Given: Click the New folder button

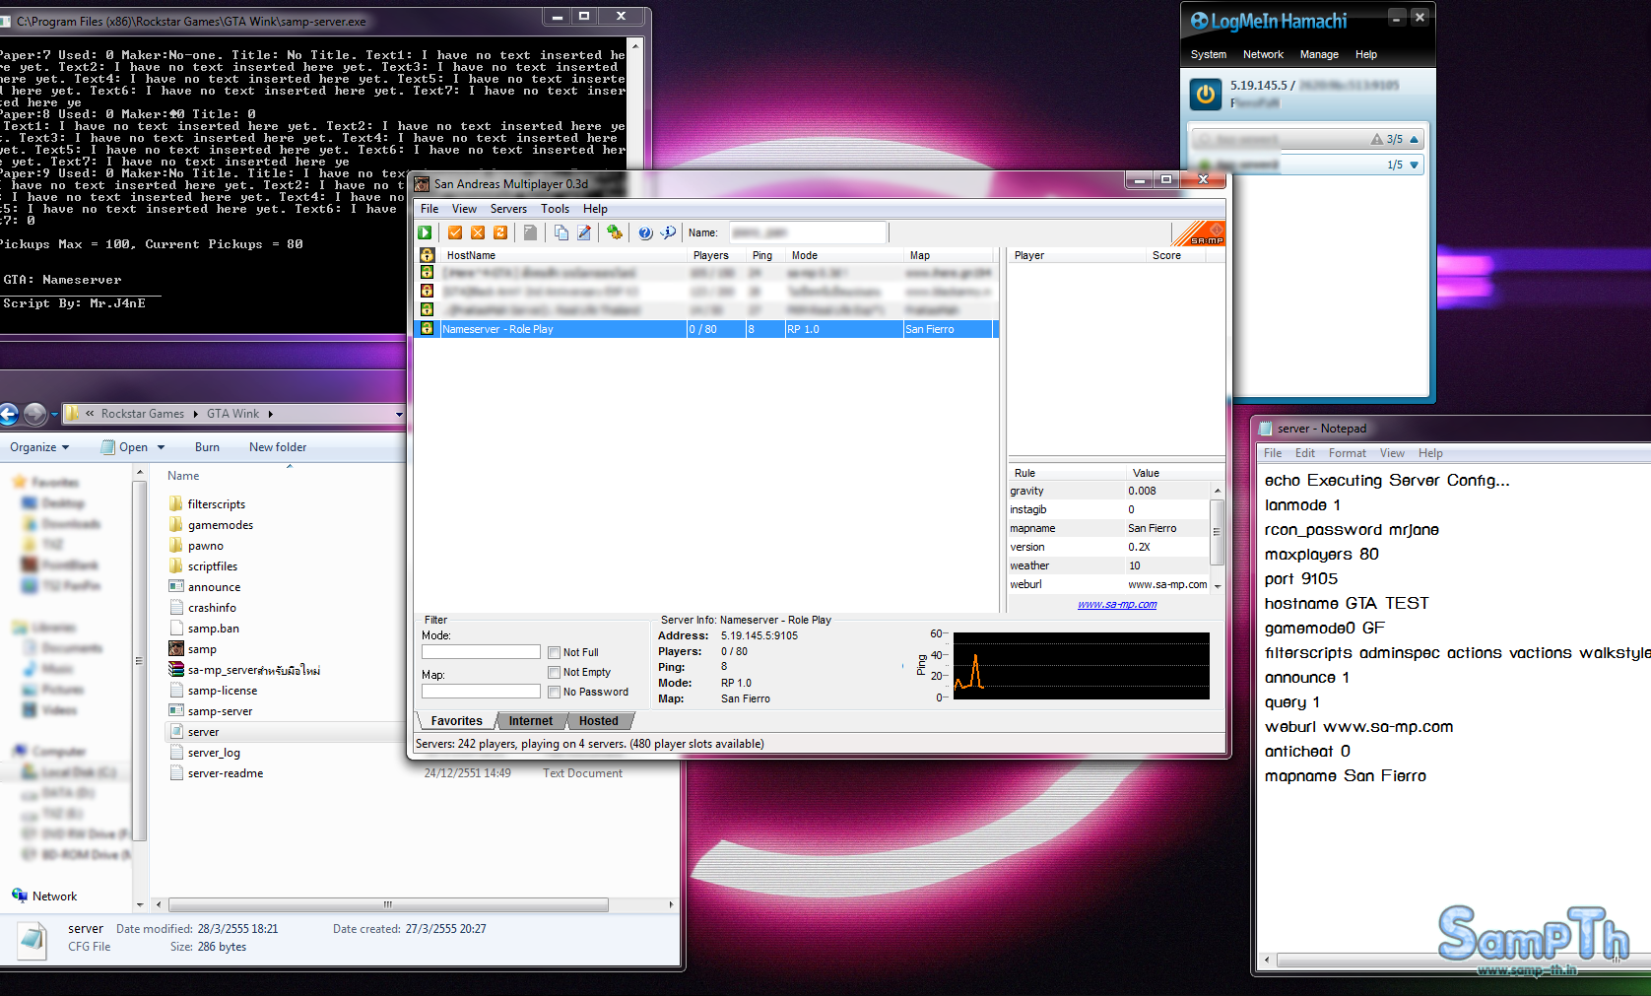Looking at the screenshot, I should click(278, 447).
